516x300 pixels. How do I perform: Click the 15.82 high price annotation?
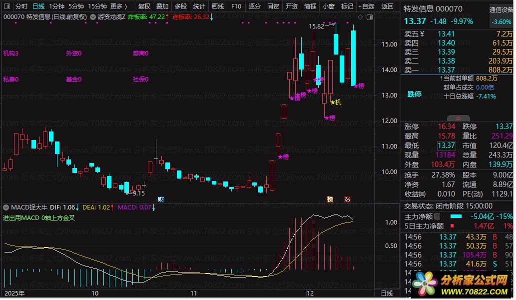316,26
